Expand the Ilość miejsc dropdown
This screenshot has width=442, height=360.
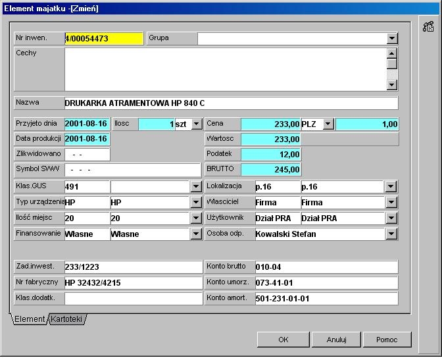click(195, 218)
